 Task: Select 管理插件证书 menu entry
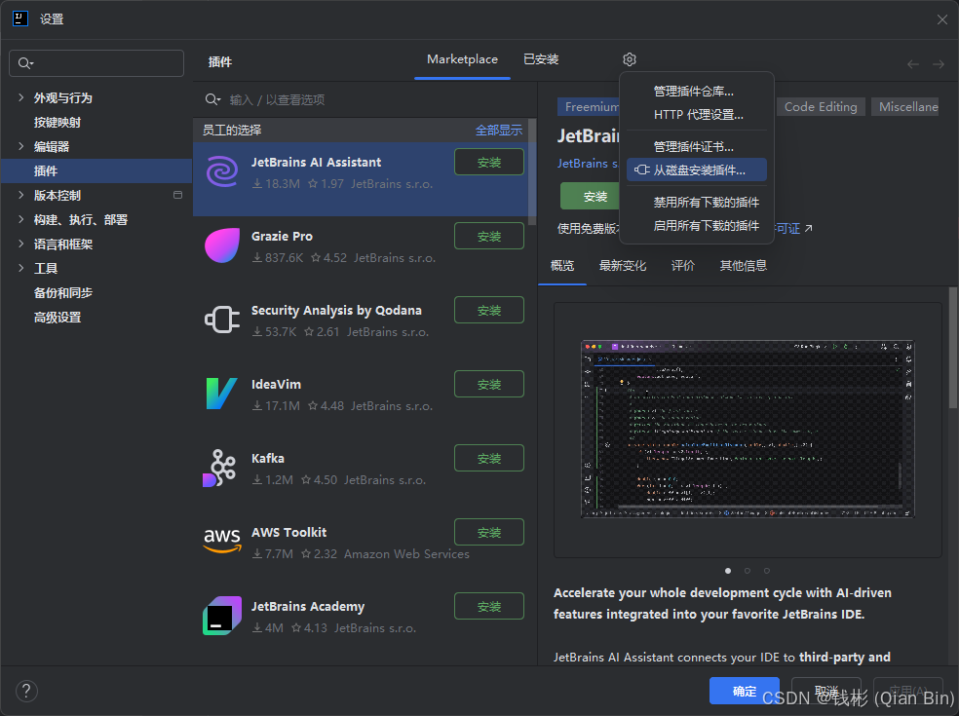[x=697, y=147]
